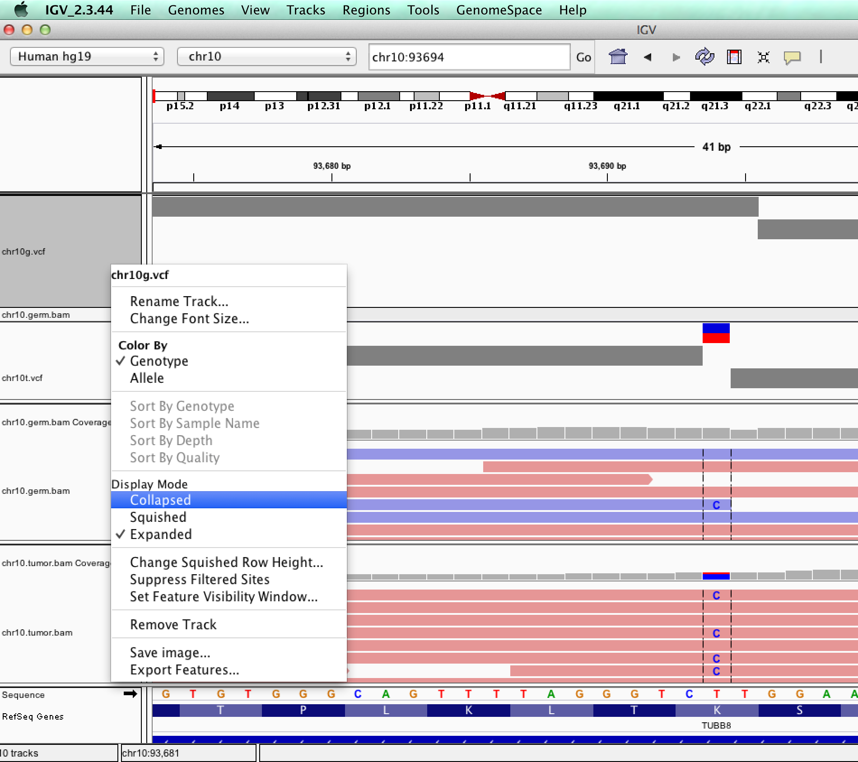The image size is (858, 762).
Task: Click the TUBB8 gene label
Action: pyautogui.click(x=716, y=725)
